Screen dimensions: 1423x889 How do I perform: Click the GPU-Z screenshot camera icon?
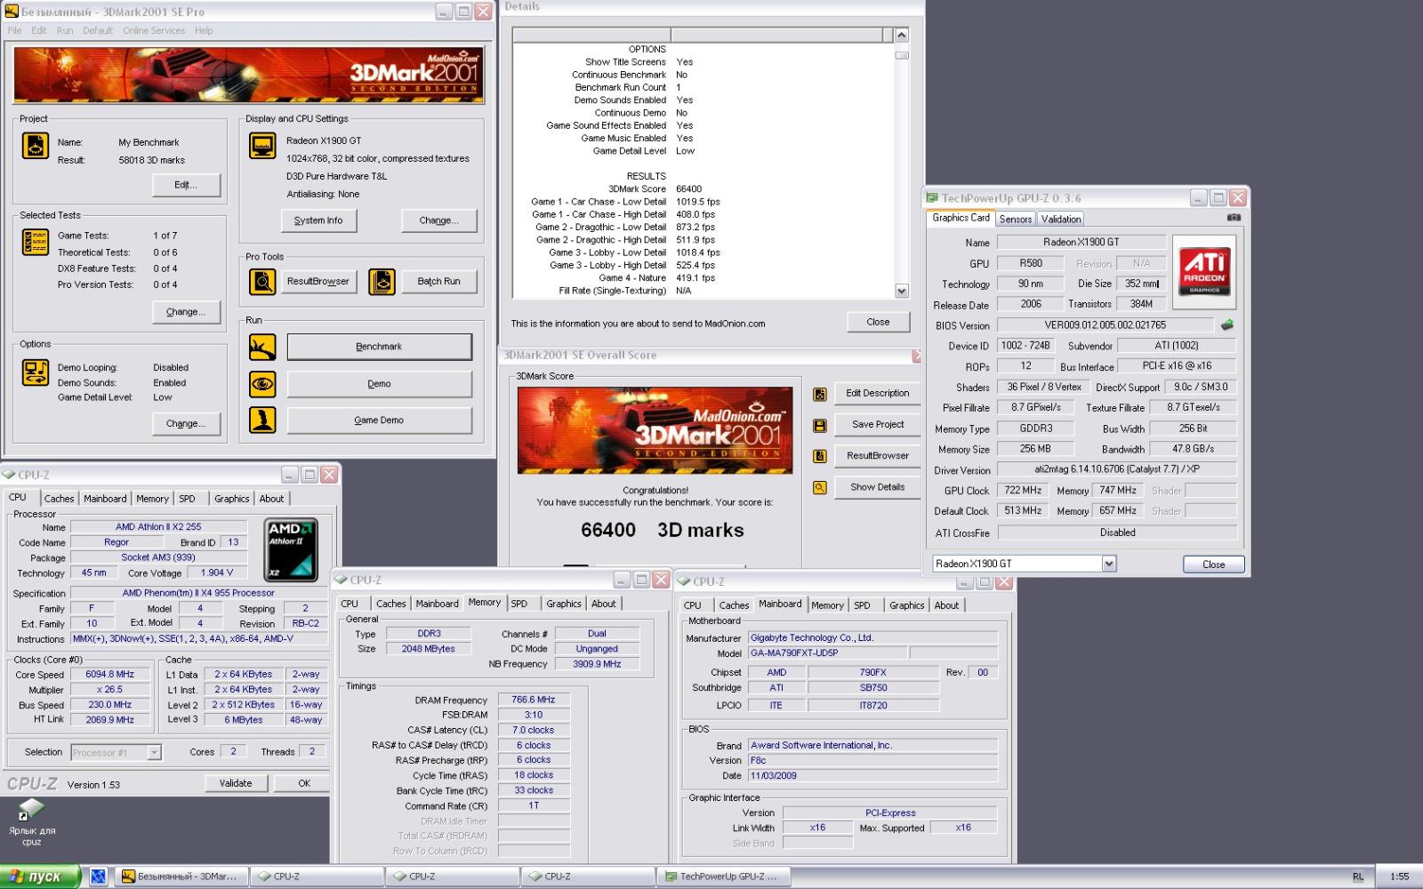[1234, 218]
